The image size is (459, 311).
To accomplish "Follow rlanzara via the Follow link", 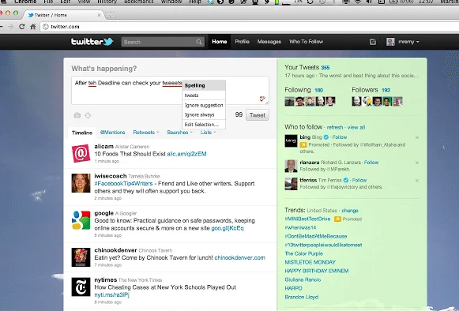I will tap(371, 163).
